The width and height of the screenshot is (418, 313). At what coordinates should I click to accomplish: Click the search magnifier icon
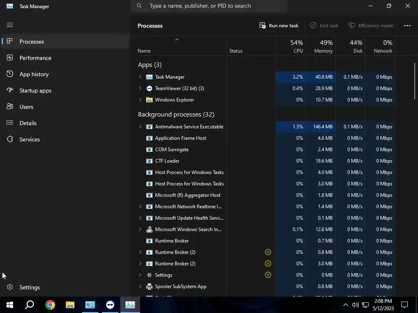139,6
